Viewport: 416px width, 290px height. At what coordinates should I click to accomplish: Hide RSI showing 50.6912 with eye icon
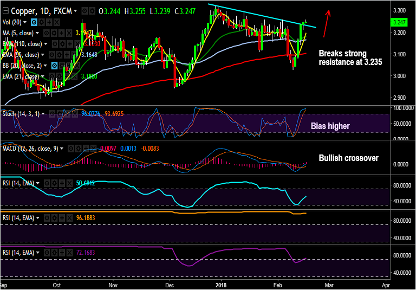coord(47,183)
